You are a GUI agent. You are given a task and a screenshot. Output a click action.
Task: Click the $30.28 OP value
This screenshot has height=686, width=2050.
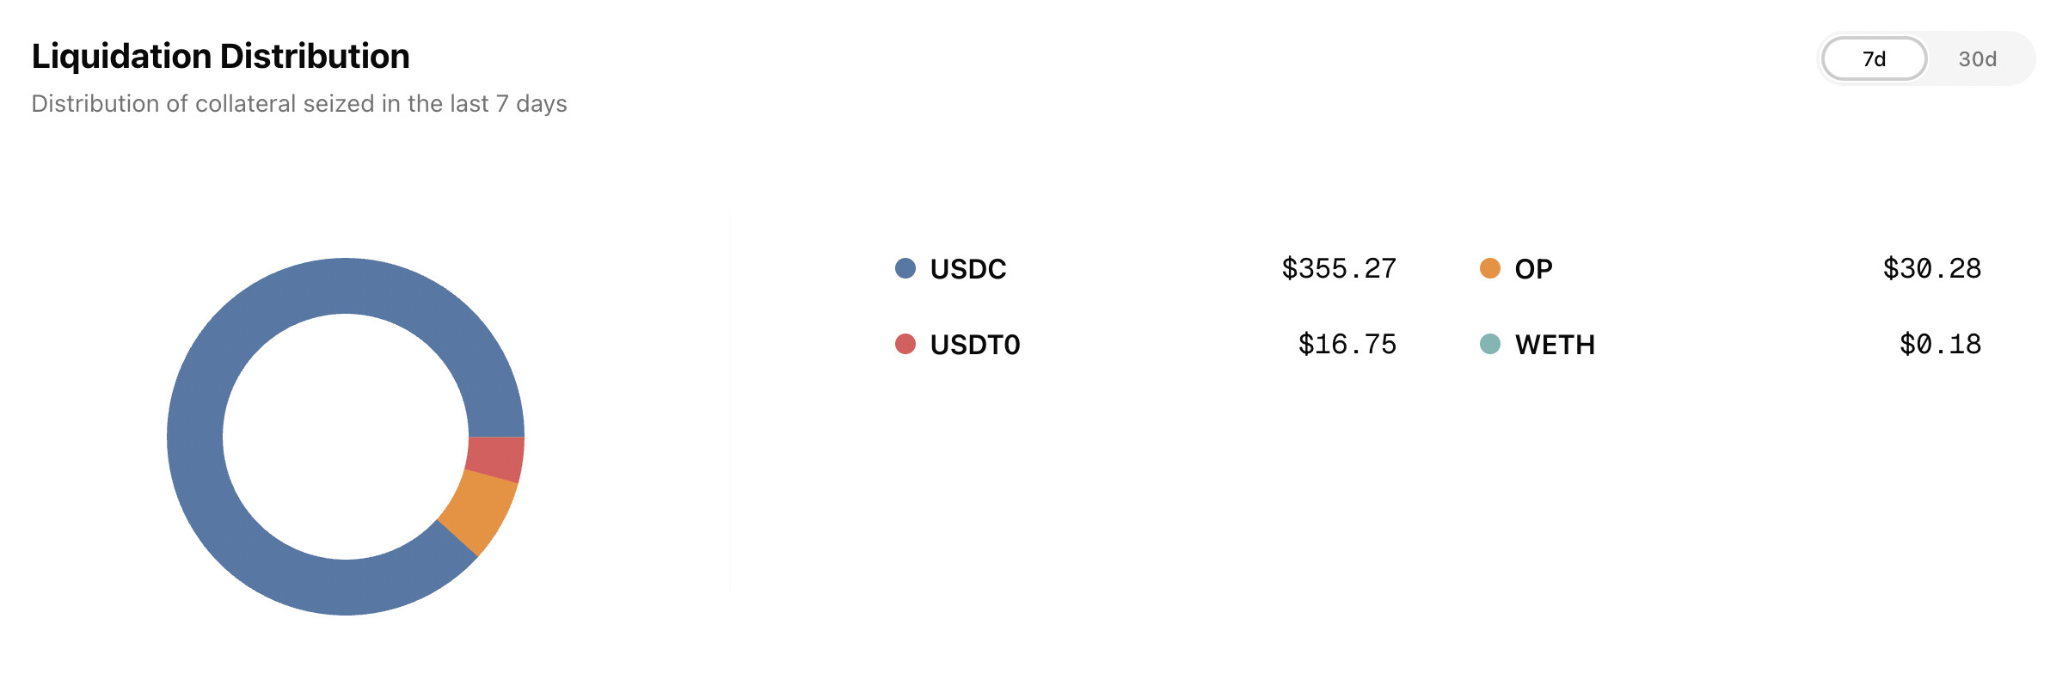pyautogui.click(x=1932, y=269)
